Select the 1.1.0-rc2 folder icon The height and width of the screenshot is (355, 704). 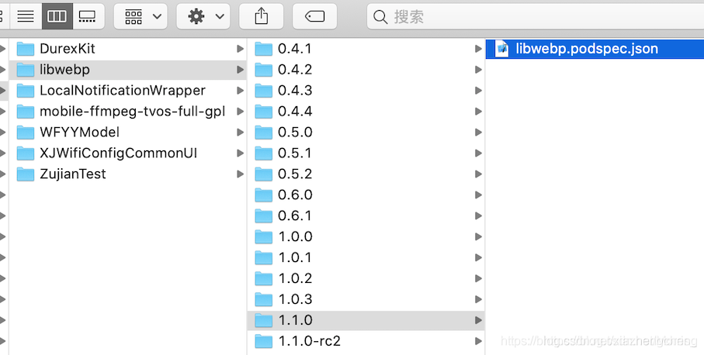(x=264, y=341)
